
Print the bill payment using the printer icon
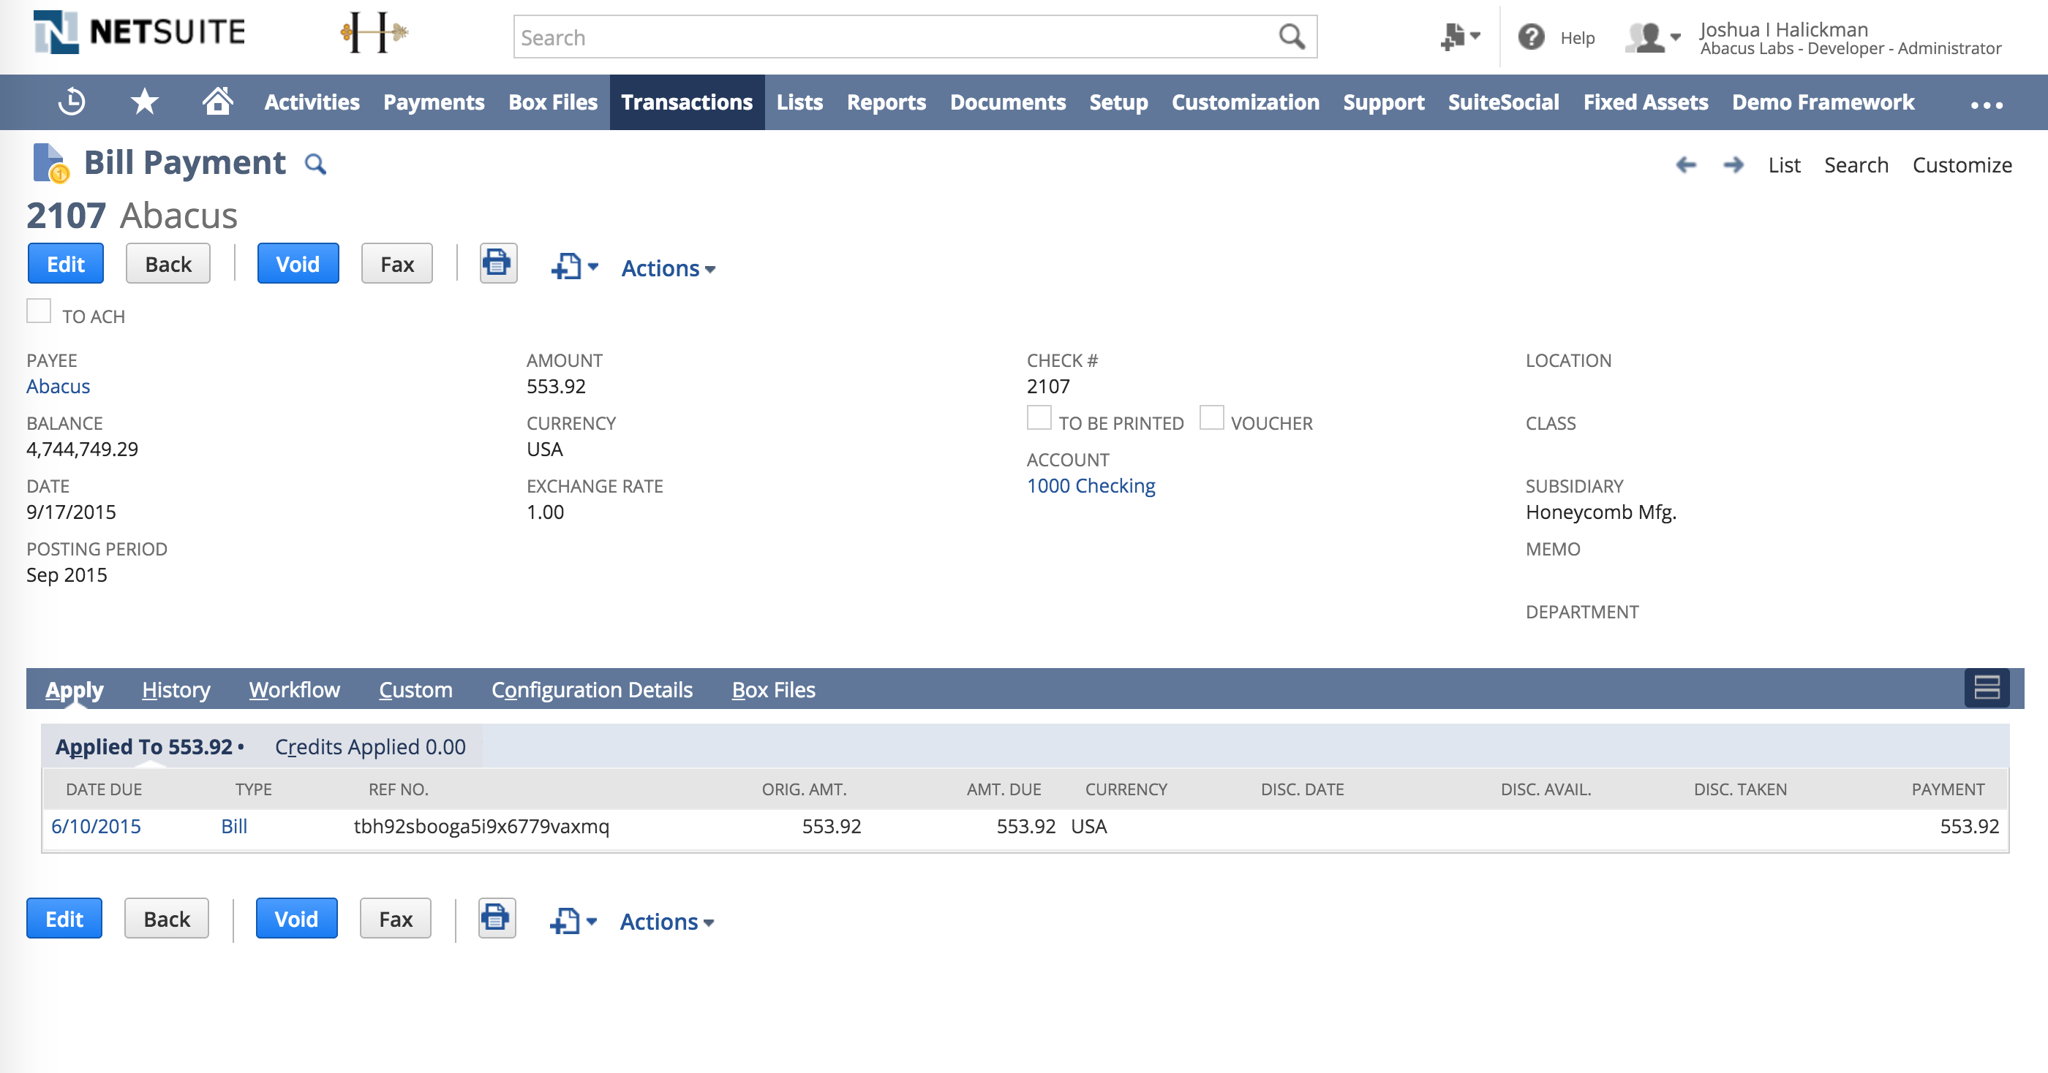point(497,264)
